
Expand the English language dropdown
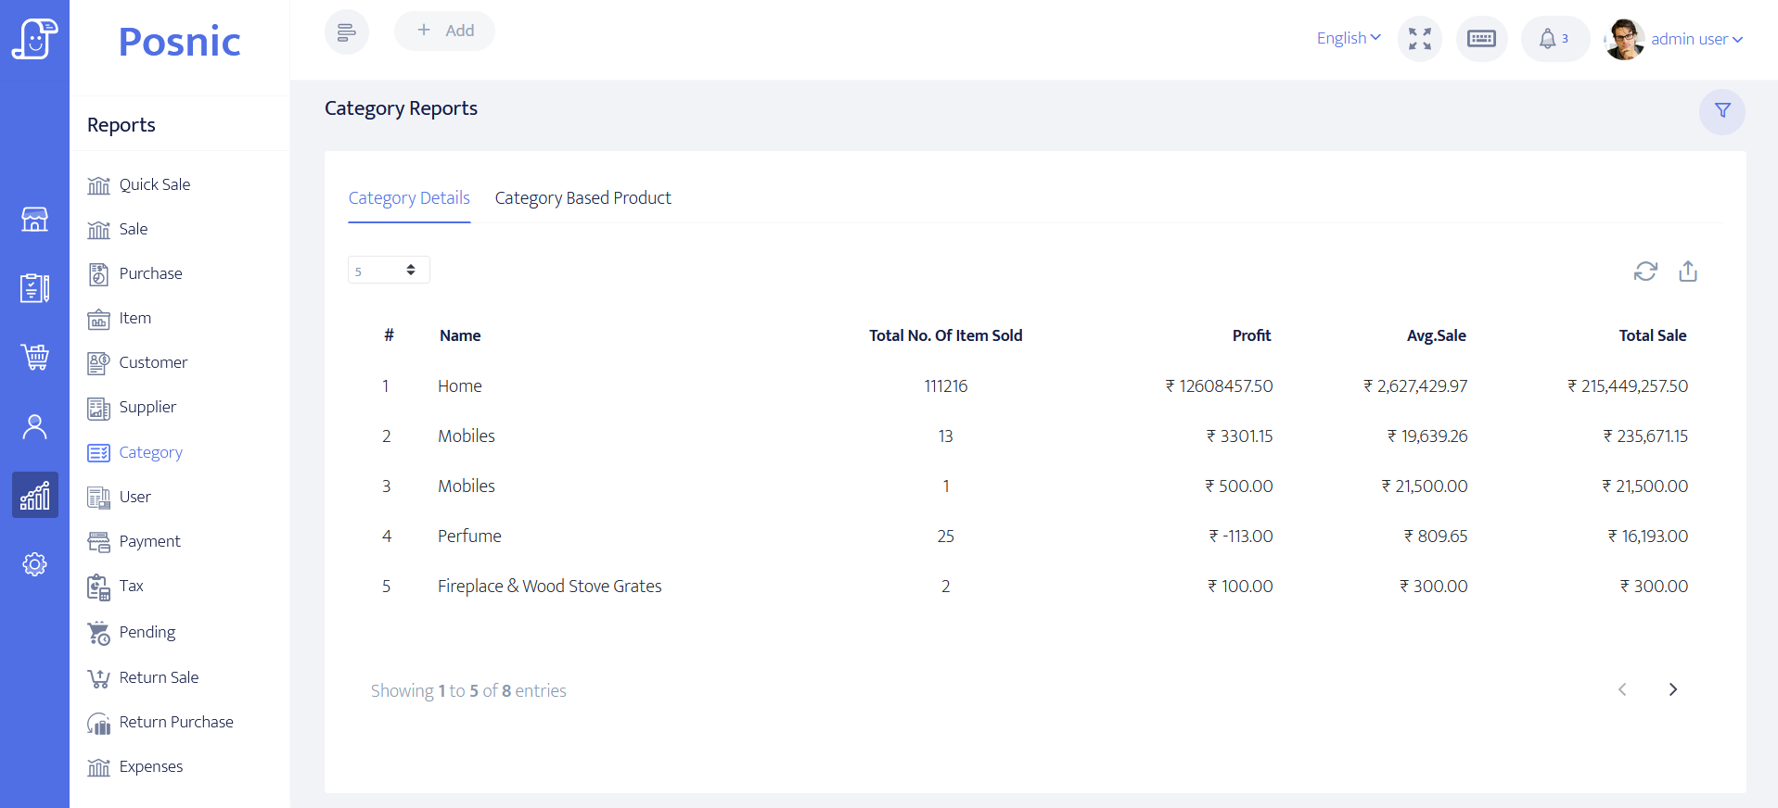pos(1348,38)
